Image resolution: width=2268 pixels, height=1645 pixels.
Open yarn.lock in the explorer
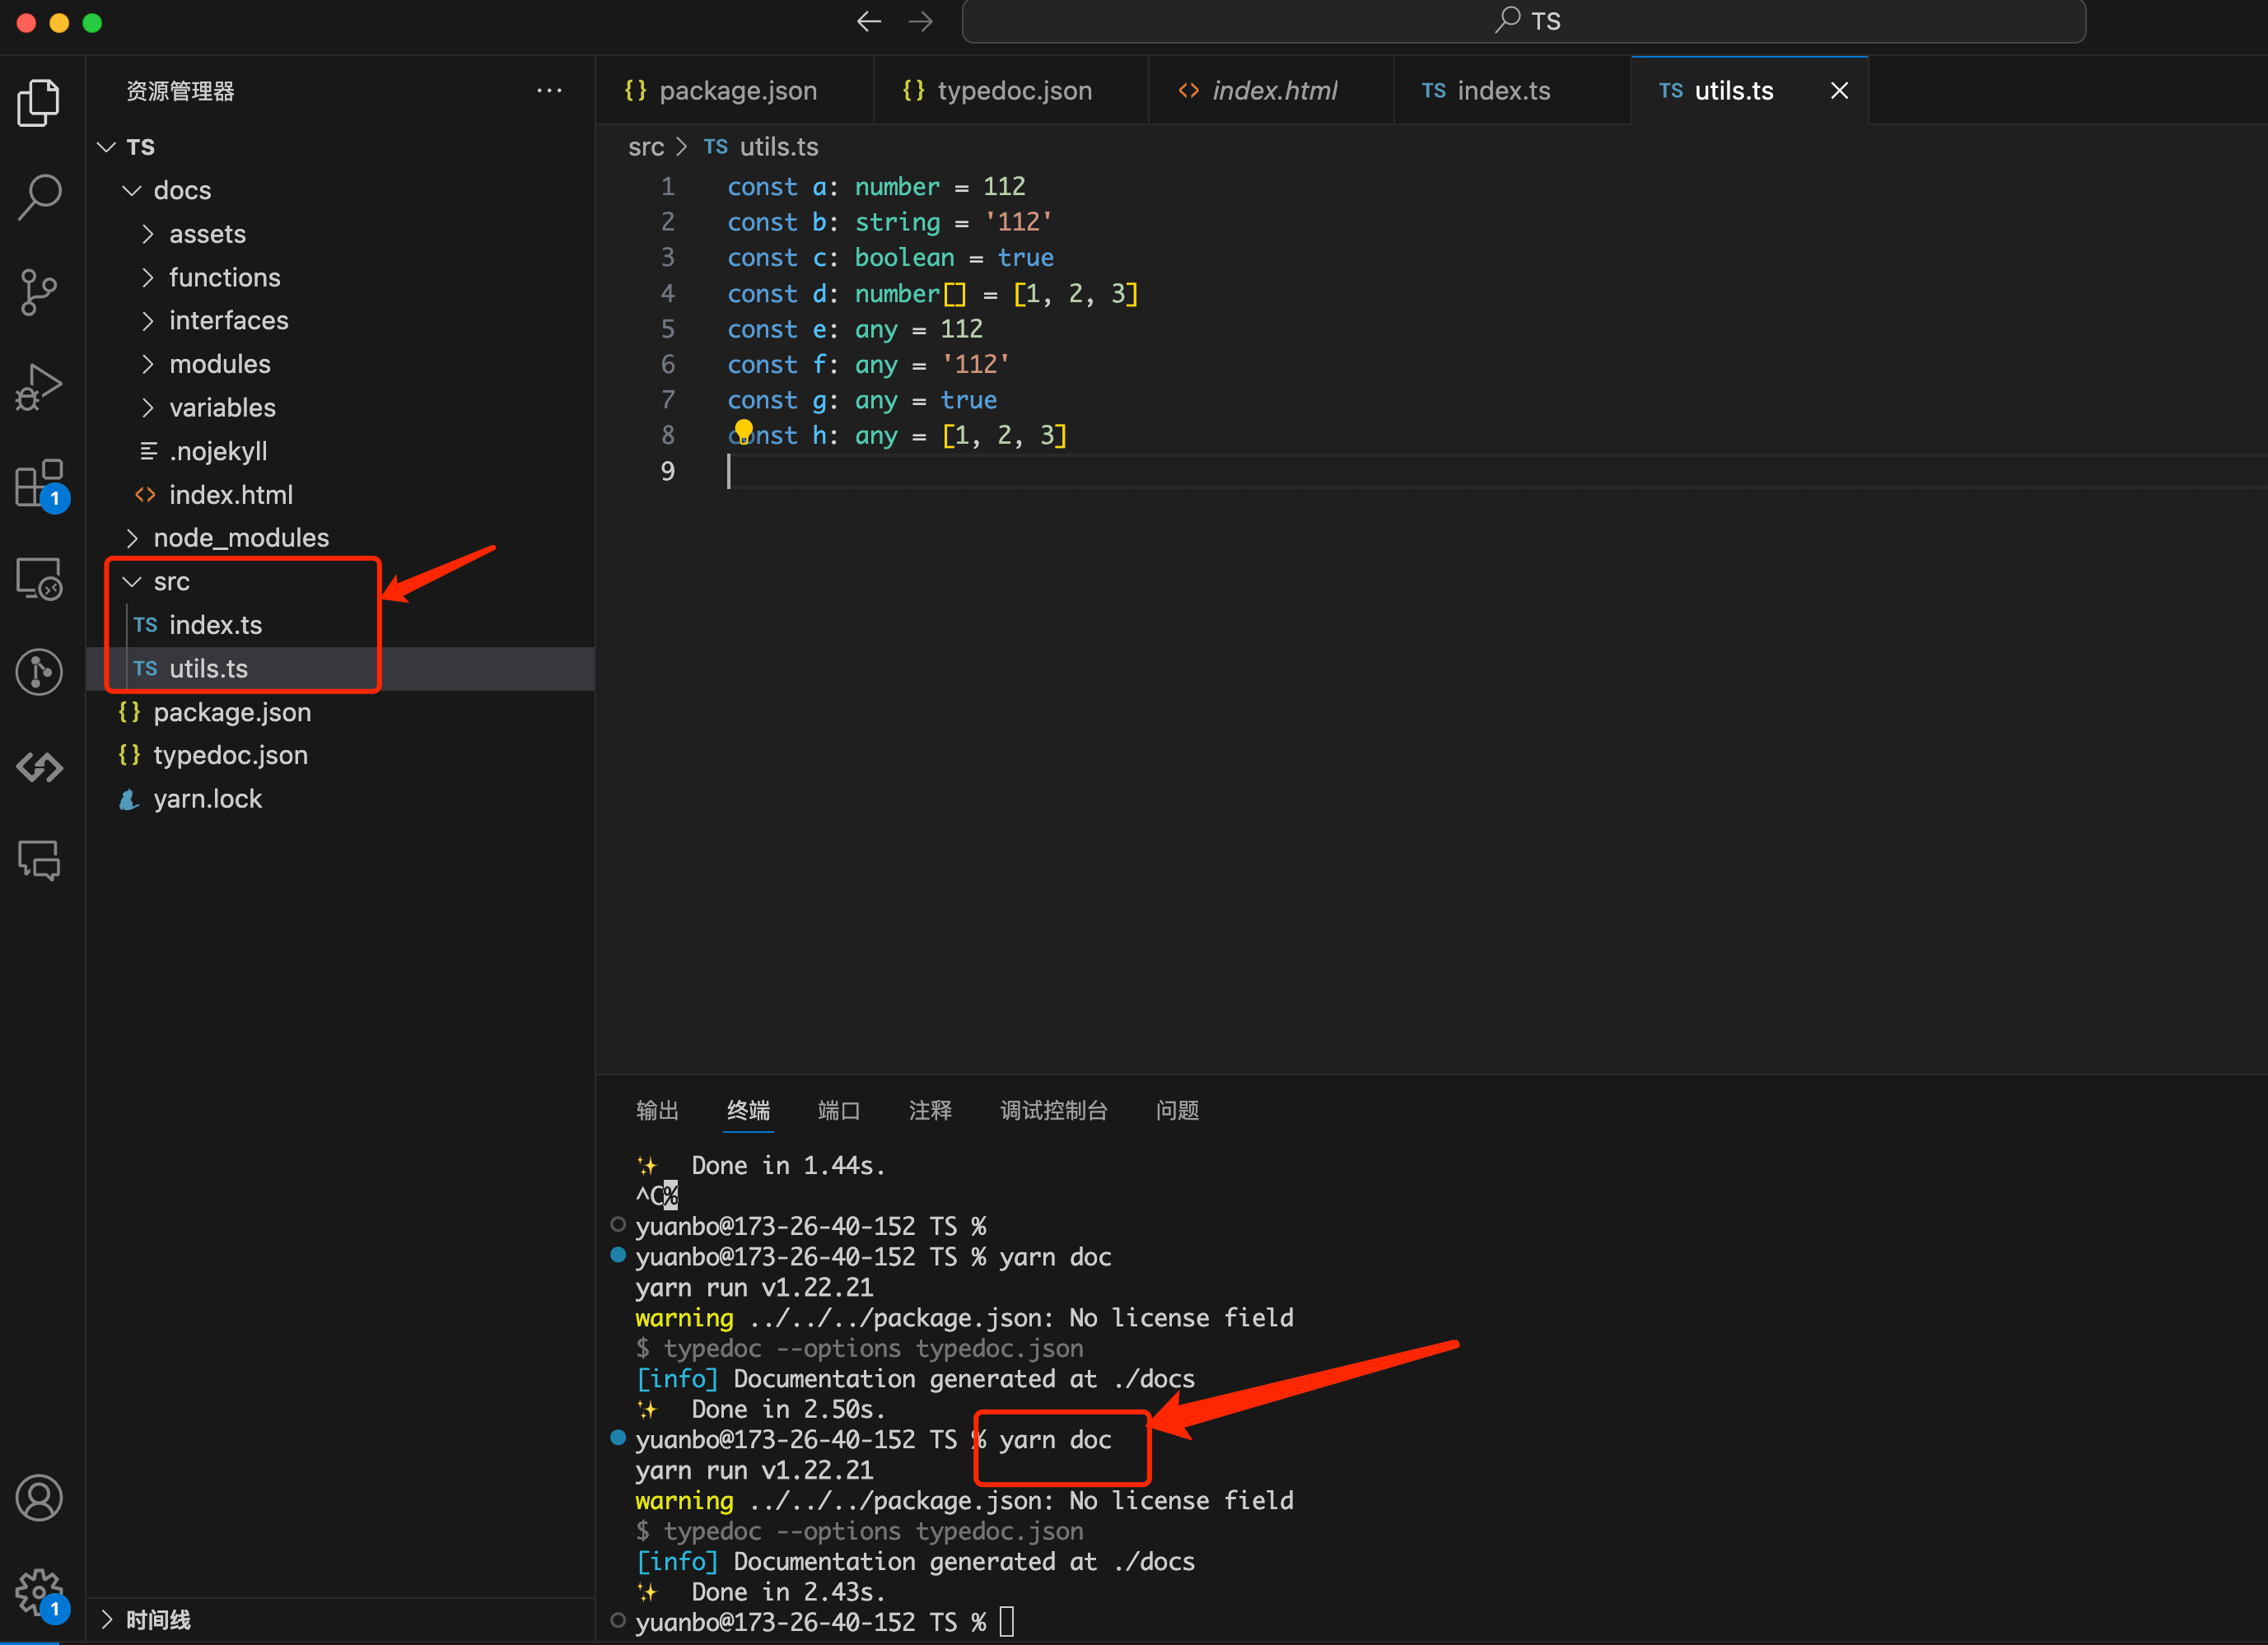pyautogui.click(x=207, y=799)
